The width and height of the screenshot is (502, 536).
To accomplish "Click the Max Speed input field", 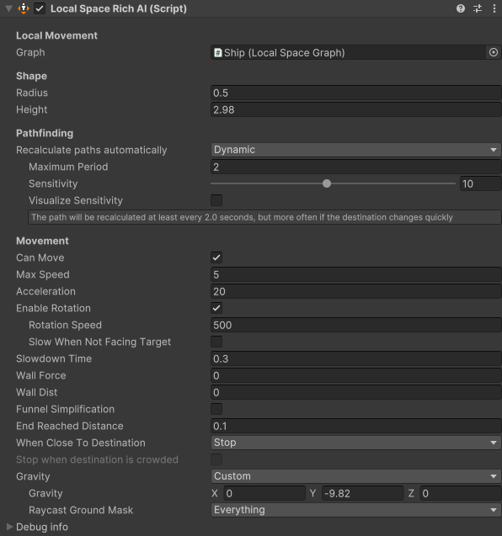I will click(356, 274).
